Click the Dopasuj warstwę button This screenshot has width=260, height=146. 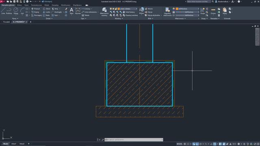click(x=130, y=15)
